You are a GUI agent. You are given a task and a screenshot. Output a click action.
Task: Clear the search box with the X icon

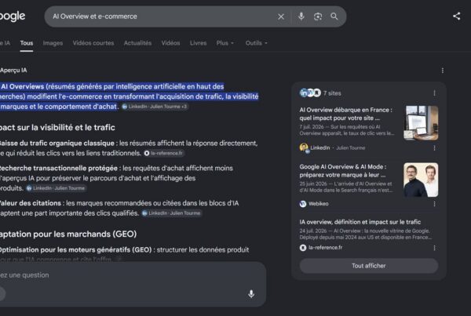[x=281, y=16]
